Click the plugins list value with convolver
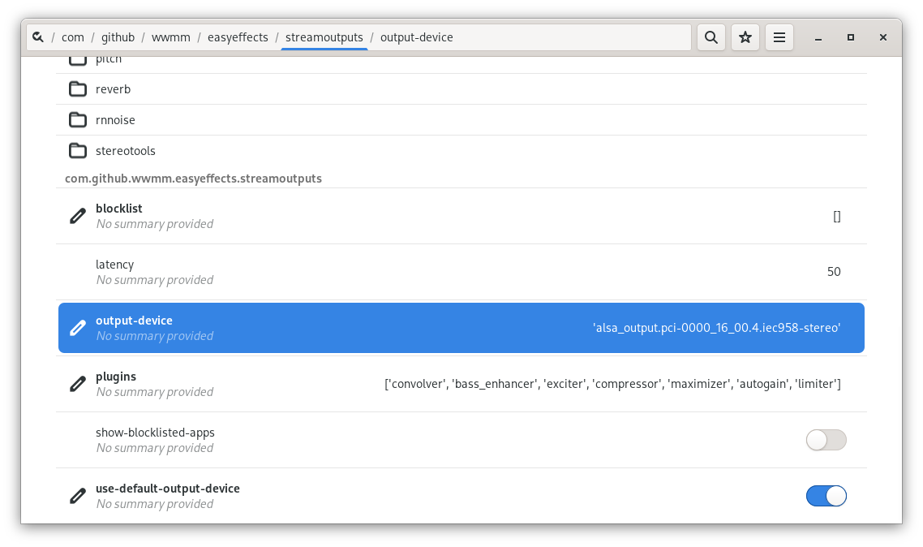 (x=612, y=384)
